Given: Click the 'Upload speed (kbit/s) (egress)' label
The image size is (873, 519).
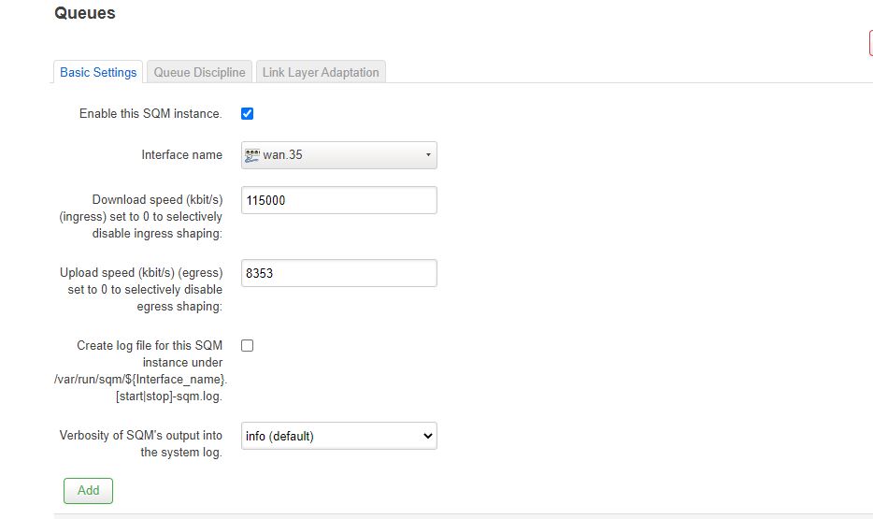Looking at the screenshot, I should coord(141,272).
